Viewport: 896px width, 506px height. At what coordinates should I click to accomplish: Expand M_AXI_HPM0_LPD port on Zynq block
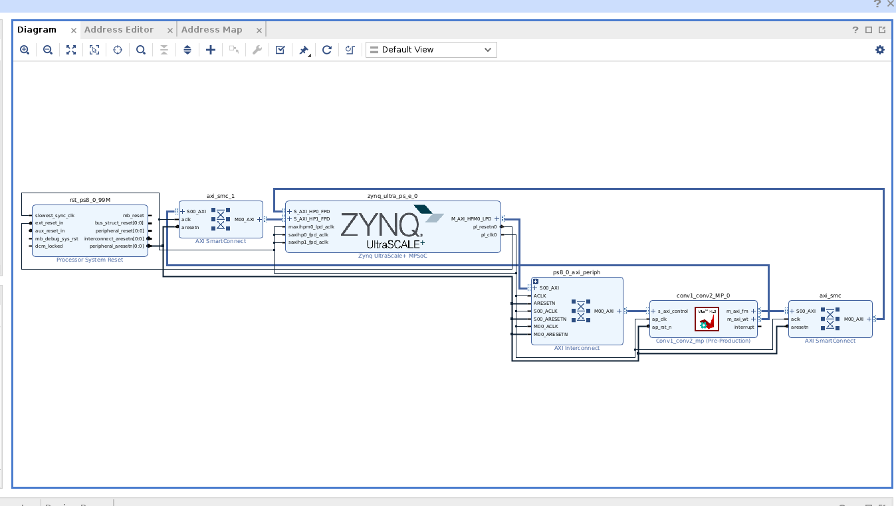coord(497,218)
